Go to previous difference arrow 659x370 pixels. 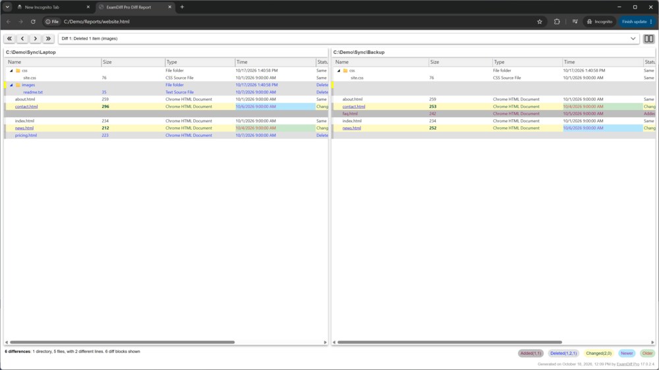click(x=22, y=39)
